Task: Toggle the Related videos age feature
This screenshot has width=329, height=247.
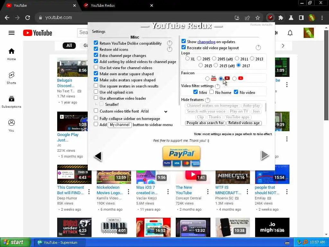Action: point(244,123)
